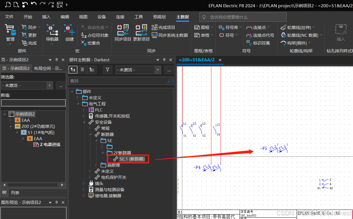Switch to the 插入 ribbon tab
Screen dimensions: 353x219
pos(46,17)
